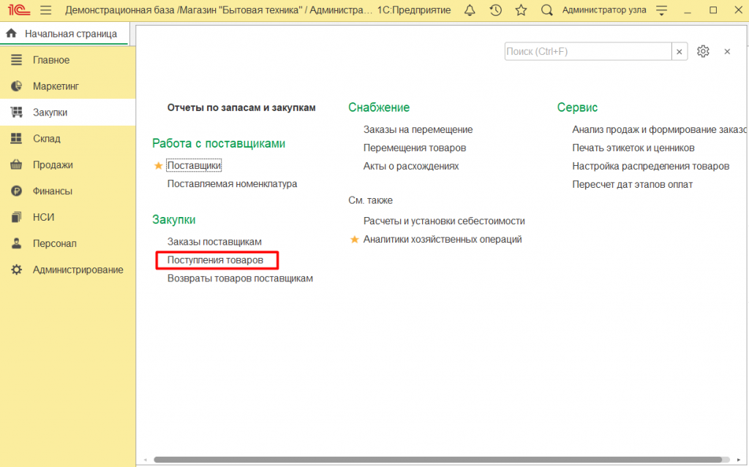Open the global search magnifier
The height and width of the screenshot is (467, 749).
[547, 10]
